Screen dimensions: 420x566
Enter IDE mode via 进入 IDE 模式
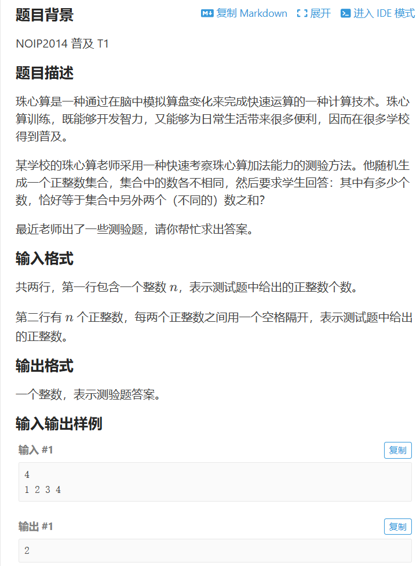378,13
